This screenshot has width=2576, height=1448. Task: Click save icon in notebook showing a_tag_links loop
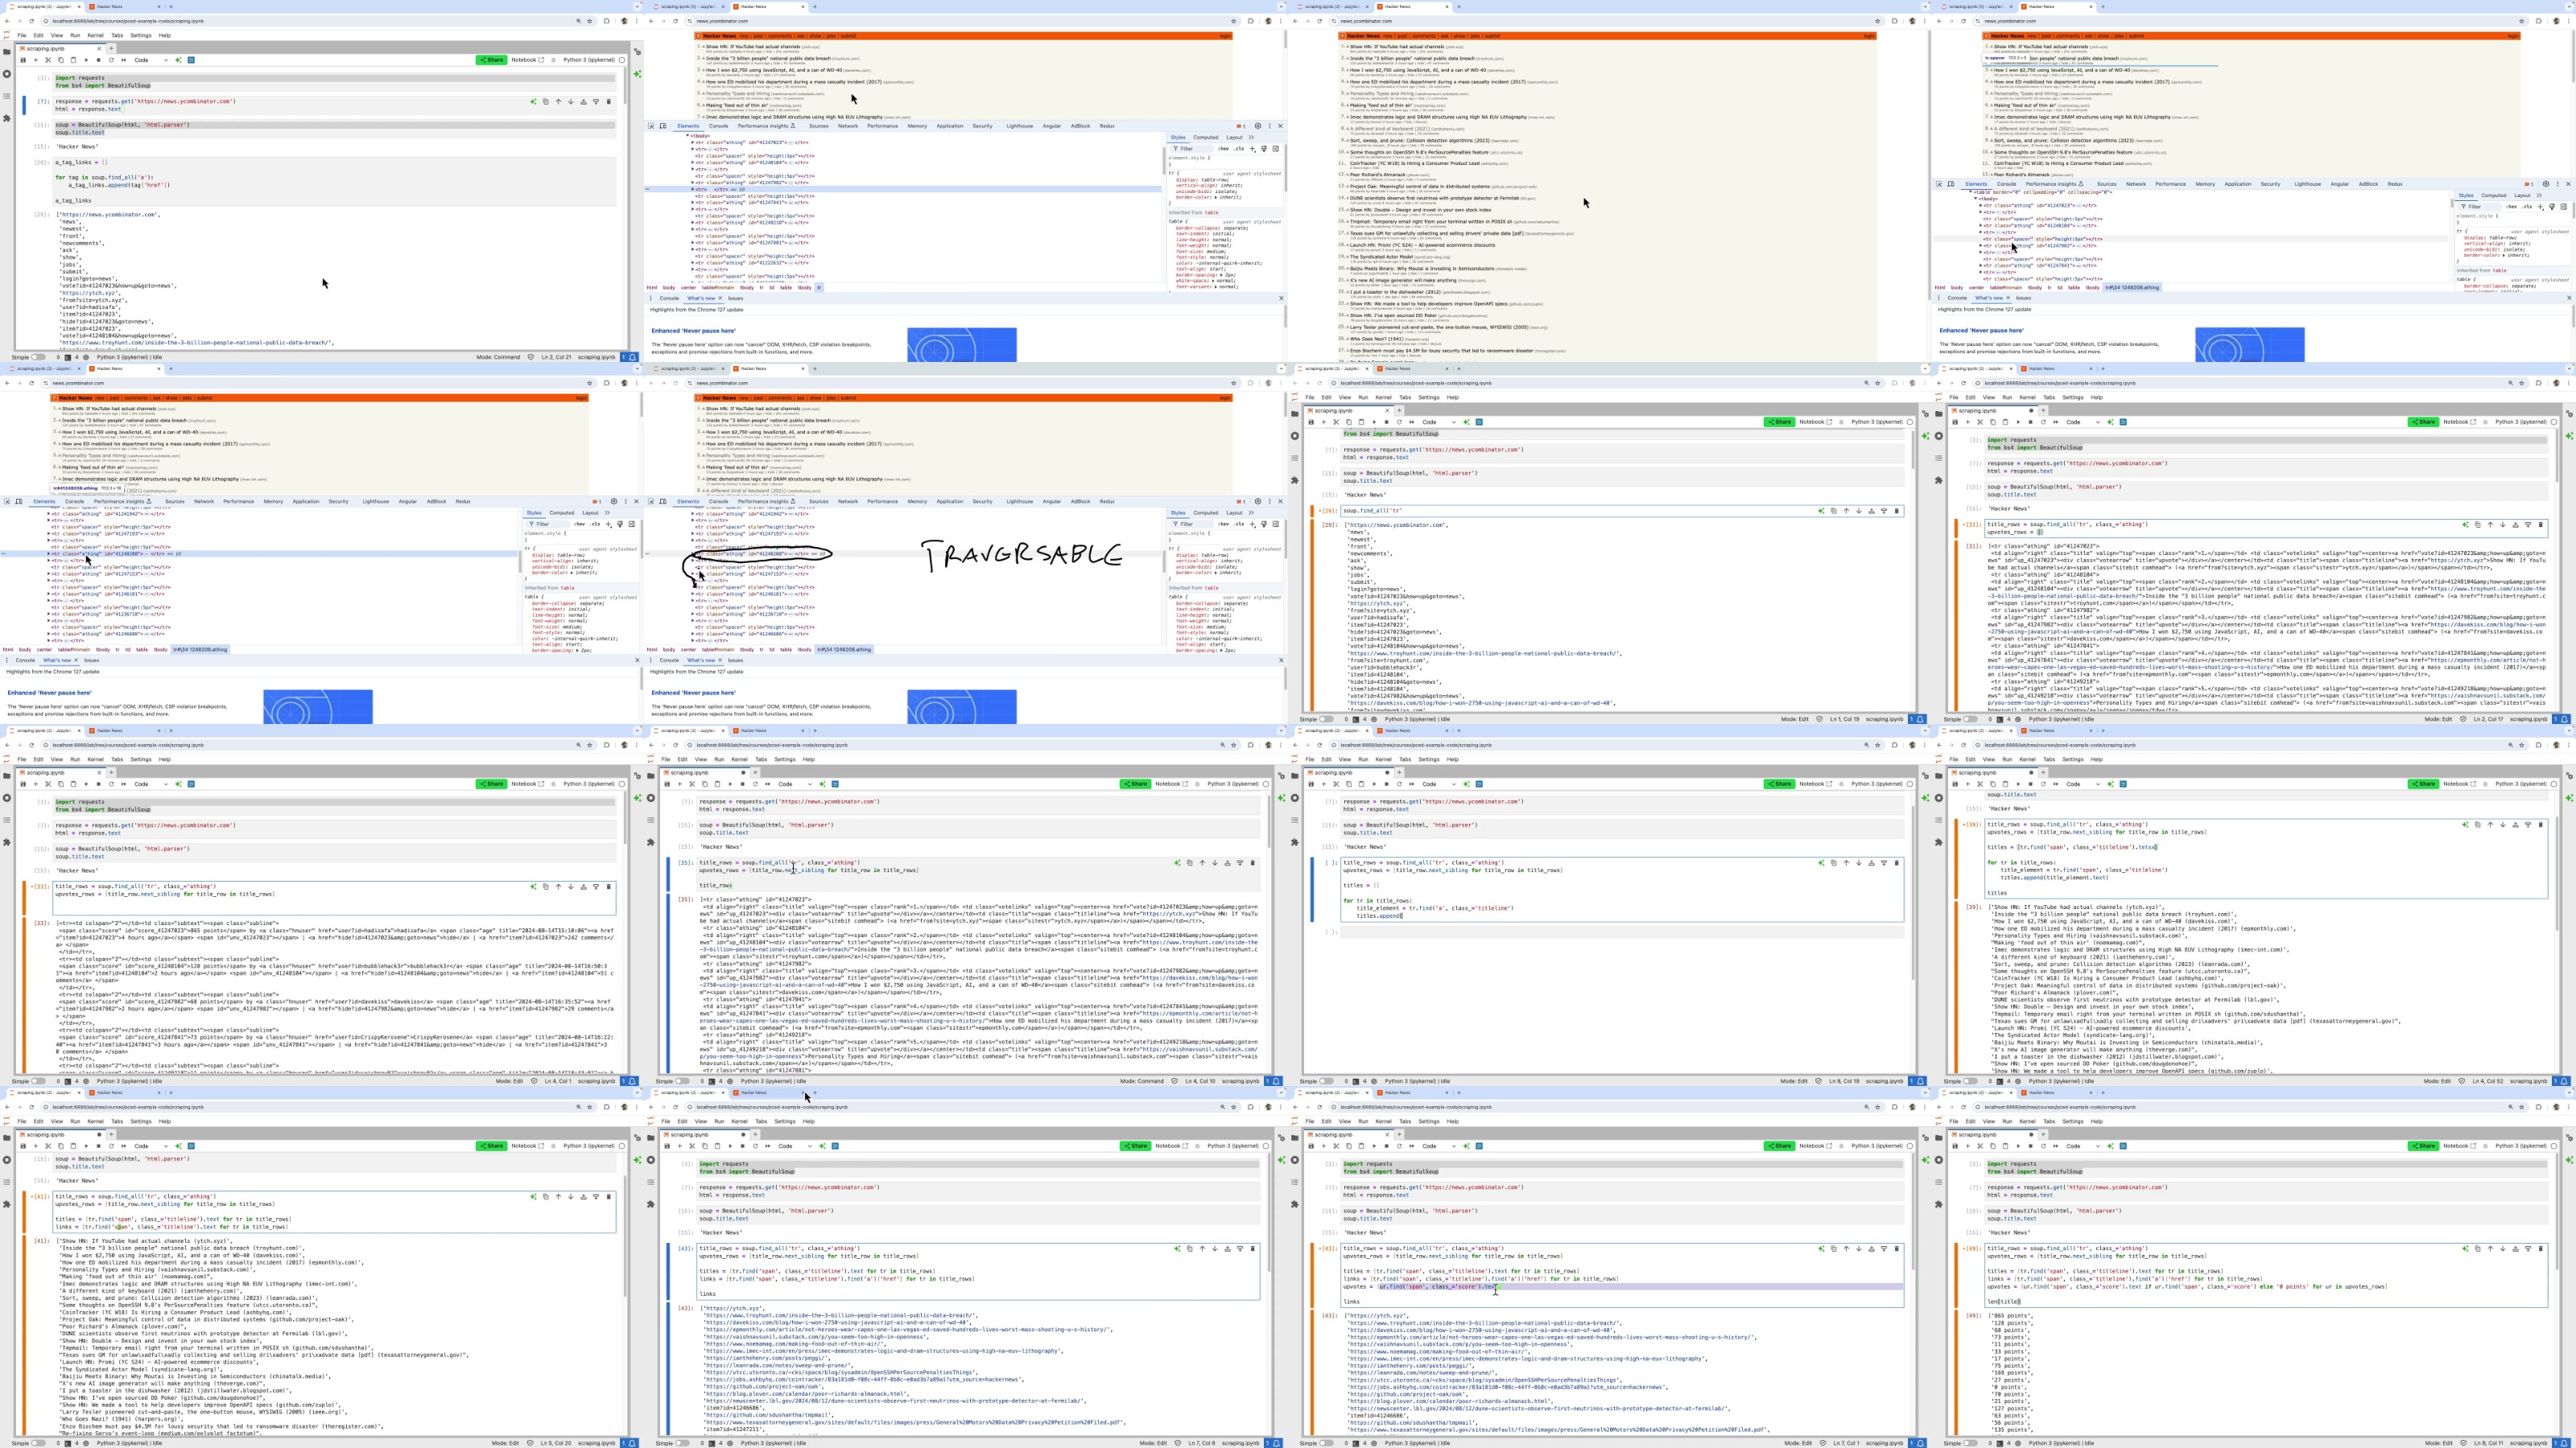23,60
